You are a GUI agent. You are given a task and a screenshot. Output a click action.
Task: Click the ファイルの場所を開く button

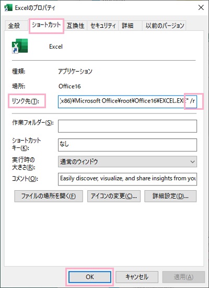pyautogui.click(x=49, y=196)
